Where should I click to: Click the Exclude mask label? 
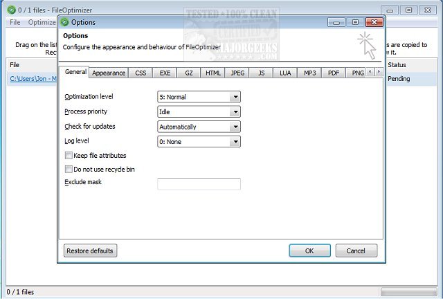[x=83, y=182]
